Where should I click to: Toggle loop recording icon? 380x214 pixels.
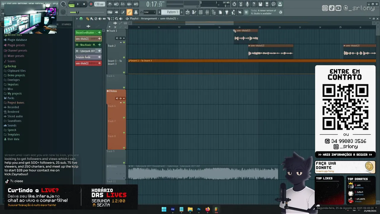tap(136, 4)
